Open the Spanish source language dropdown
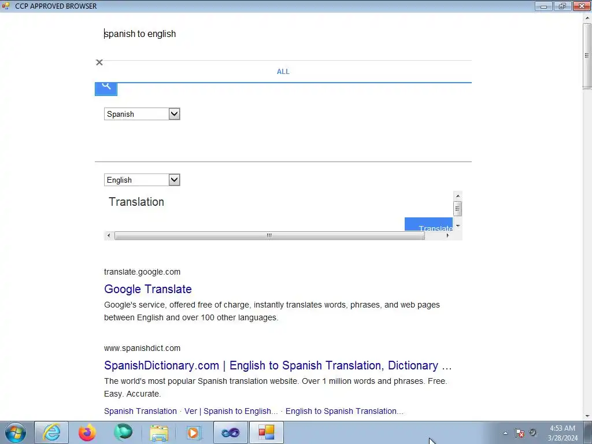Screen dimensions: 592x444 pyautogui.click(x=142, y=114)
